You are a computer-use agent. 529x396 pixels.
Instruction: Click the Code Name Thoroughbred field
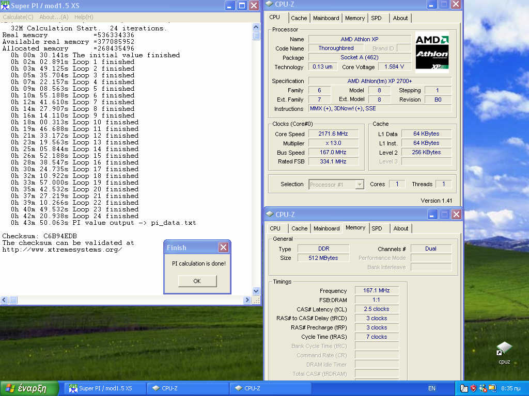tap(336, 48)
